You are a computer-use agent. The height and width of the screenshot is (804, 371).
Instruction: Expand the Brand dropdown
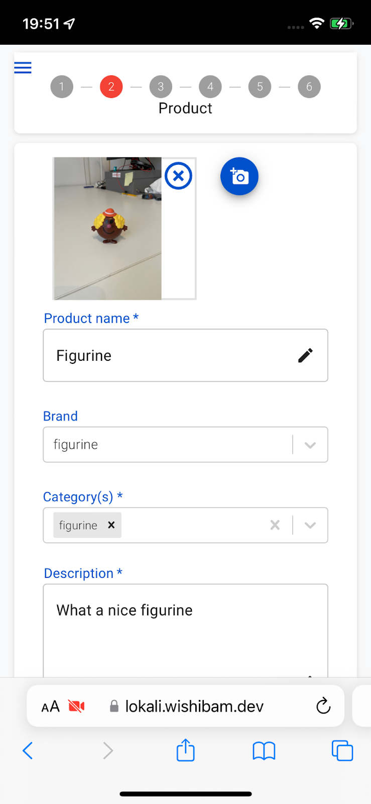click(310, 445)
